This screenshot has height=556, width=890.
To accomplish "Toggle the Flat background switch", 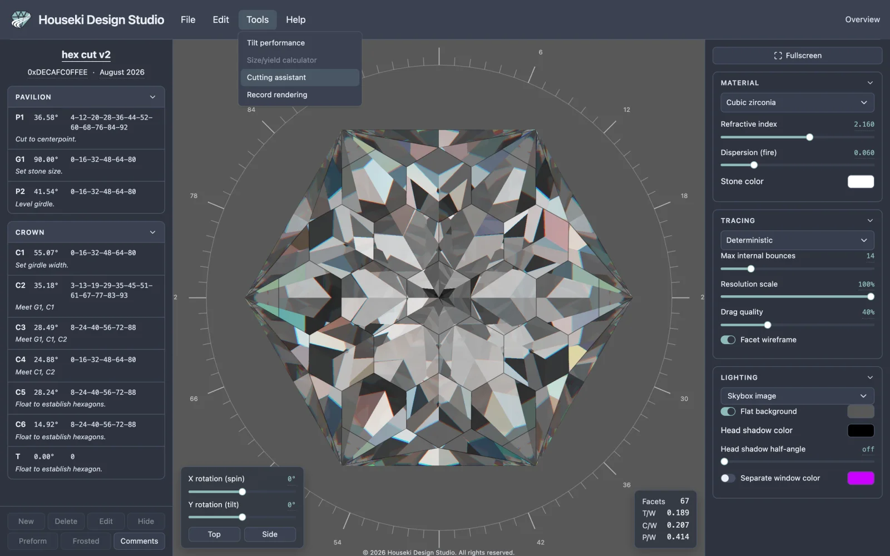I will pos(728,411).
